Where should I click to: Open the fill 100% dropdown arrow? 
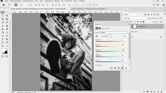[x=164, y=22]
